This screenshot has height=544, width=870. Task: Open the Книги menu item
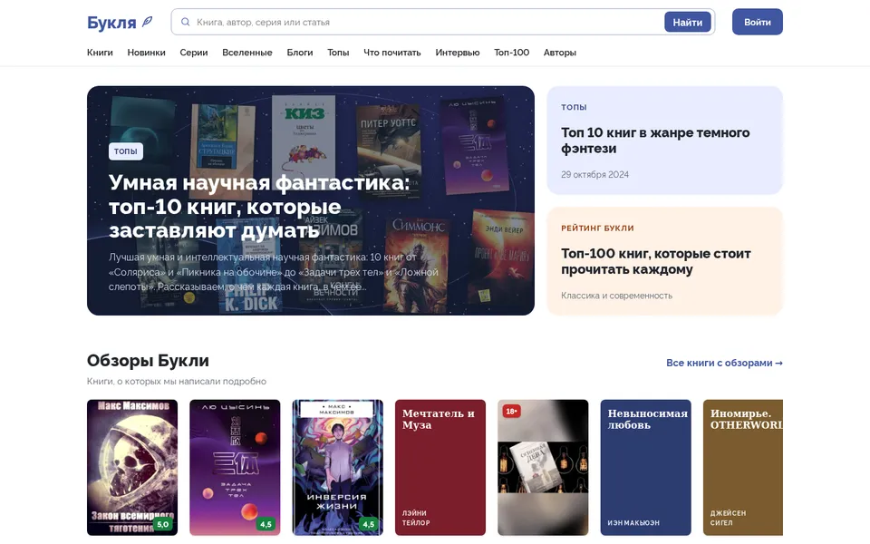pyautogui.click(x=100, y=53)
